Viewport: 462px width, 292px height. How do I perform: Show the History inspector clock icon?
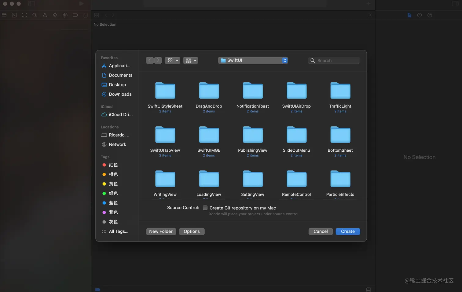420,15
